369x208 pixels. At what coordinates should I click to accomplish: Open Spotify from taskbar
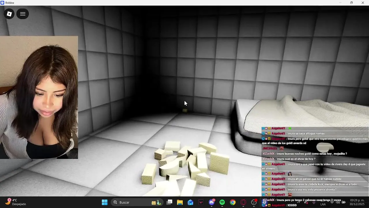(x=222, y=202)
